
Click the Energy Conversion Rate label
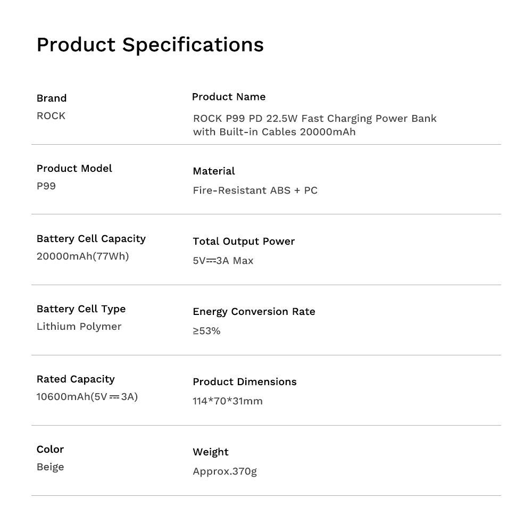pyautogui.click(x=254, y=311)
